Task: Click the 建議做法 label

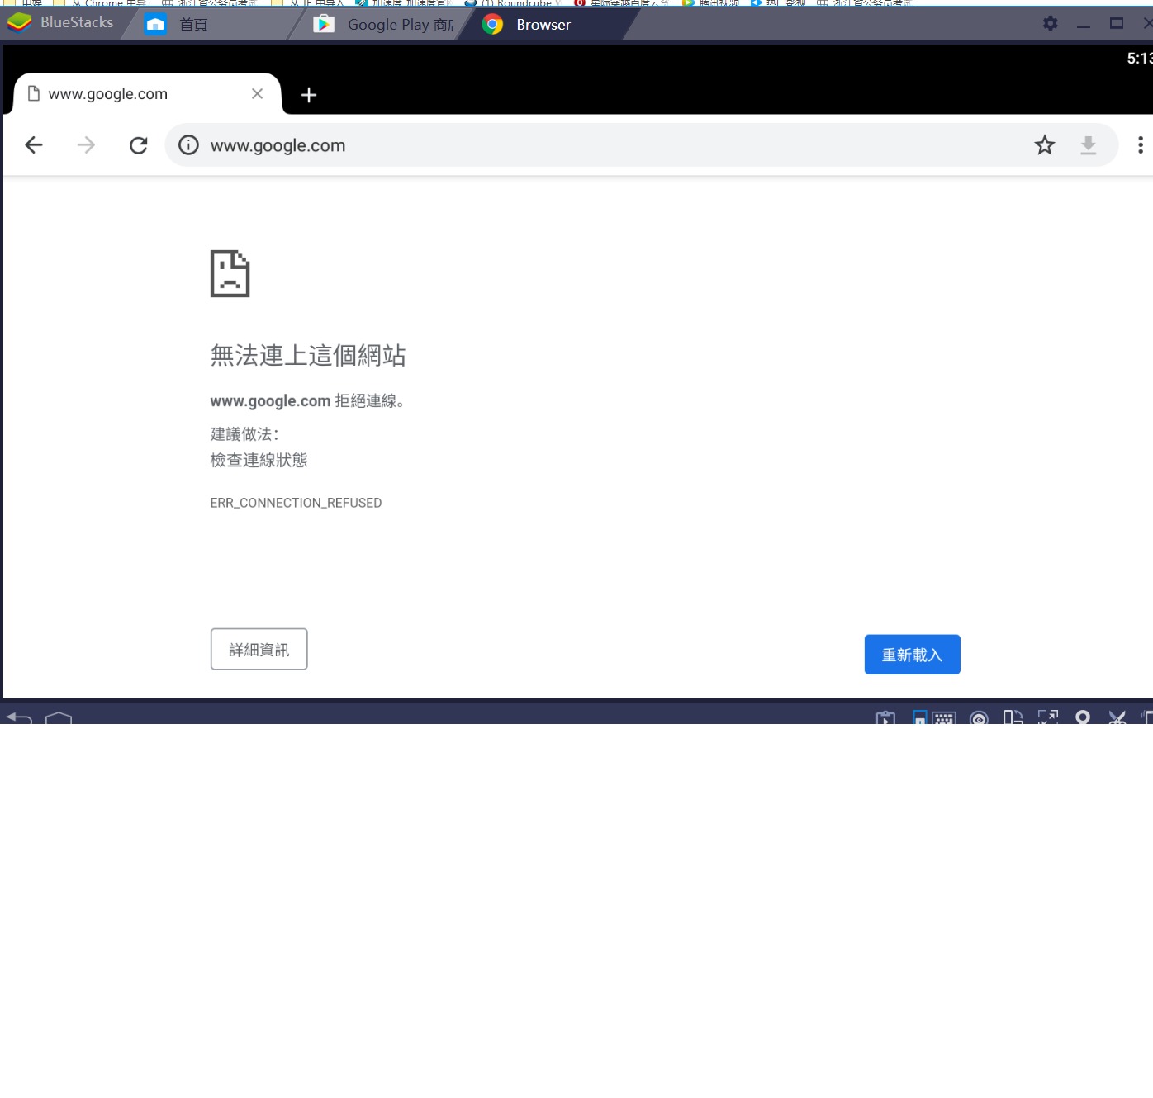Action: 244,434
